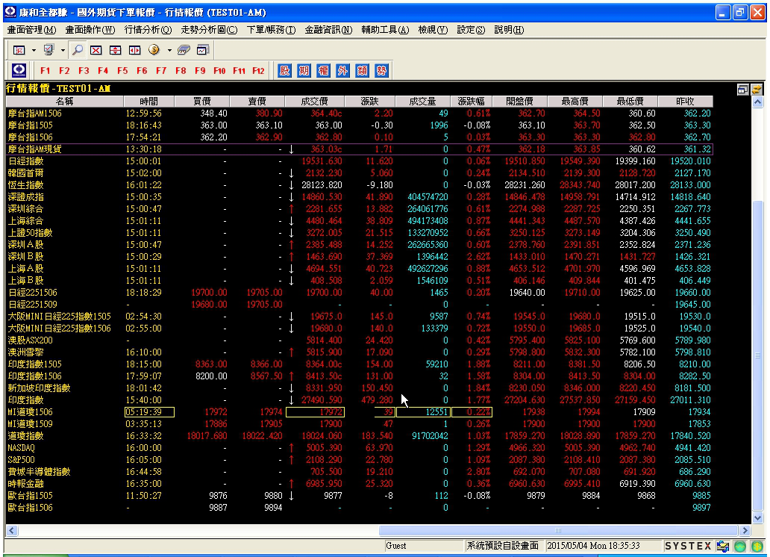770x557 pixels.
Task: Click the horizontal split arrows toolbar icon
Action: tap(134, 50)
